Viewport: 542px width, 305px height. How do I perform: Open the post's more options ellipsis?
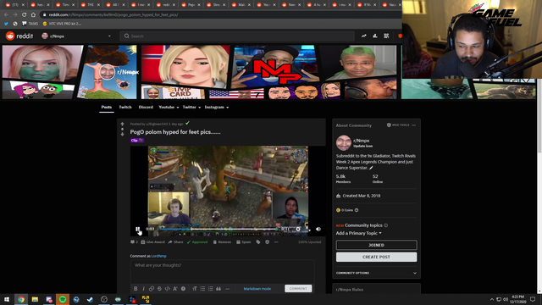[x=276, y=242]
